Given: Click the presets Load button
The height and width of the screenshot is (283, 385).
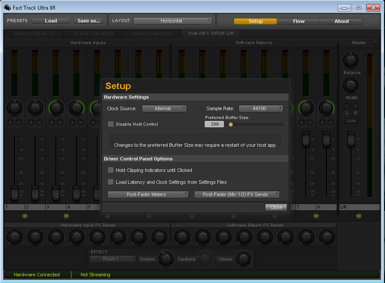Looking at the screenshot, I should coord(51,21).
